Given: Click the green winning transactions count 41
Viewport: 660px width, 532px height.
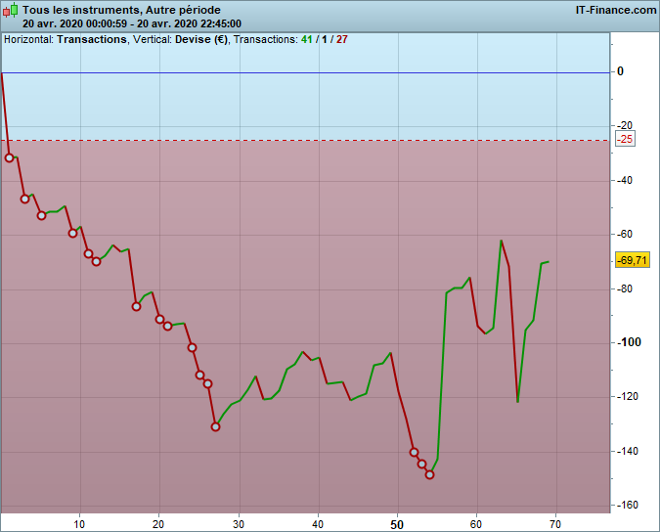Looking at the screenshot, I should pos(307,39).
